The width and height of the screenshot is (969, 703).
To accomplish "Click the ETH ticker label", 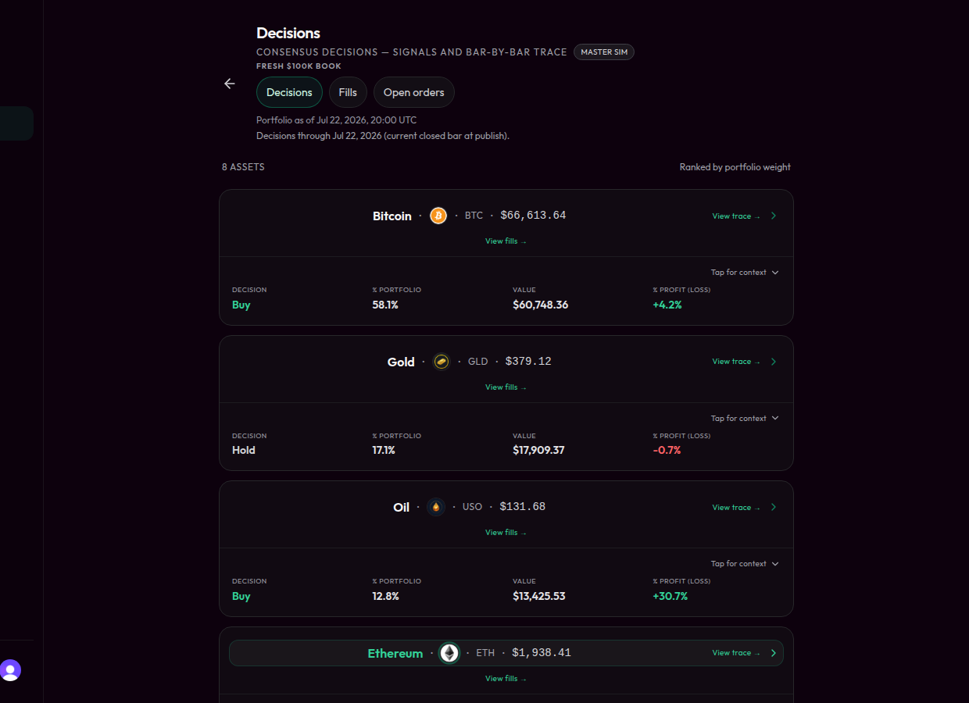I will (485, 653).
